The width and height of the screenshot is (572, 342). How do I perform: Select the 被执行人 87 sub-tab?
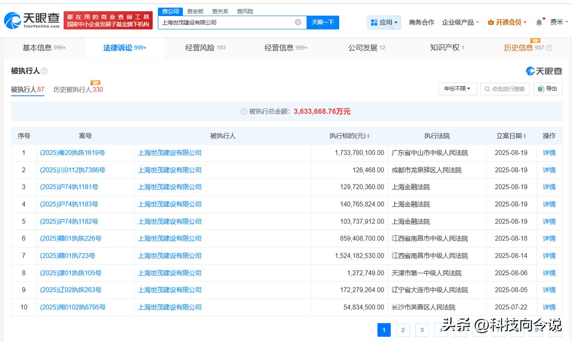[28, 89]
